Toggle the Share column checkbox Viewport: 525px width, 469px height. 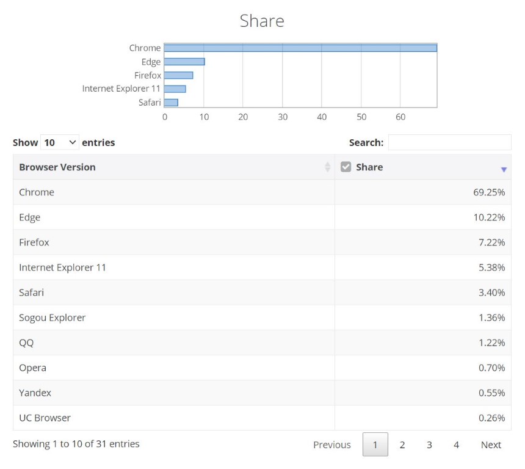pyautogui.click(x=346, y=167)
